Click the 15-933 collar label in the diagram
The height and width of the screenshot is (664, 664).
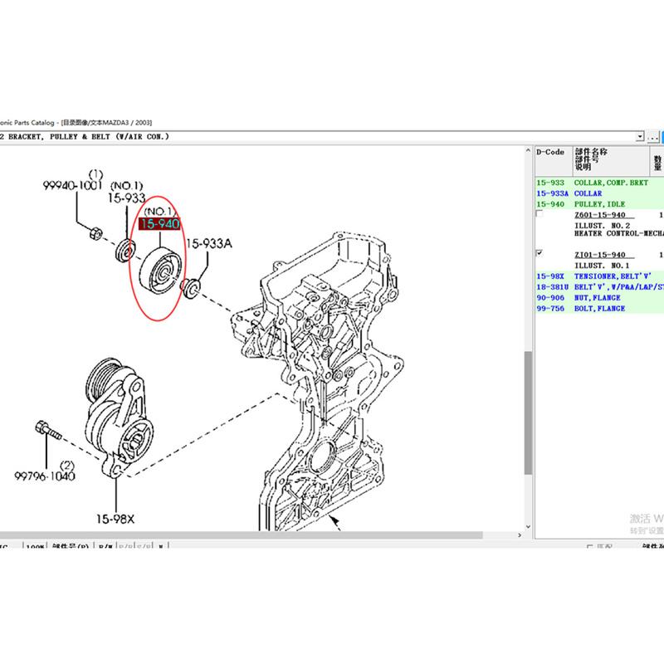click(x=126, y=198)
